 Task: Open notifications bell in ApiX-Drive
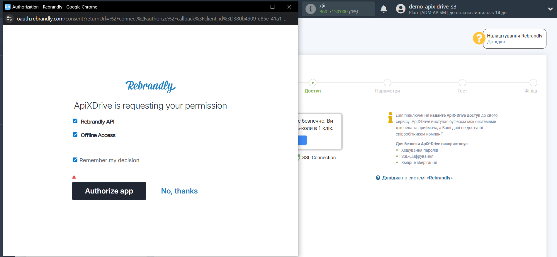384,9
